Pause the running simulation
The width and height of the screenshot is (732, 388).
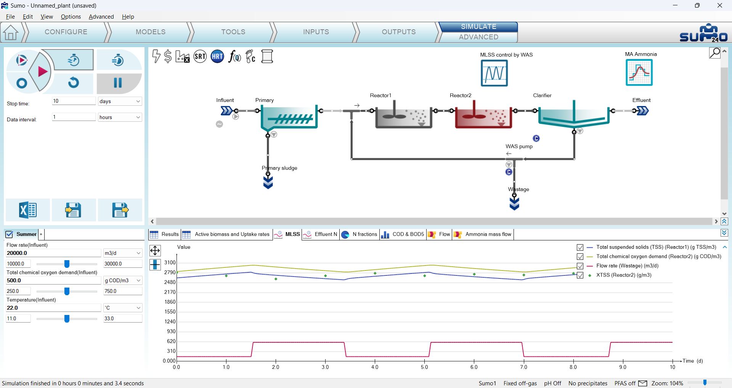point(118,83)
